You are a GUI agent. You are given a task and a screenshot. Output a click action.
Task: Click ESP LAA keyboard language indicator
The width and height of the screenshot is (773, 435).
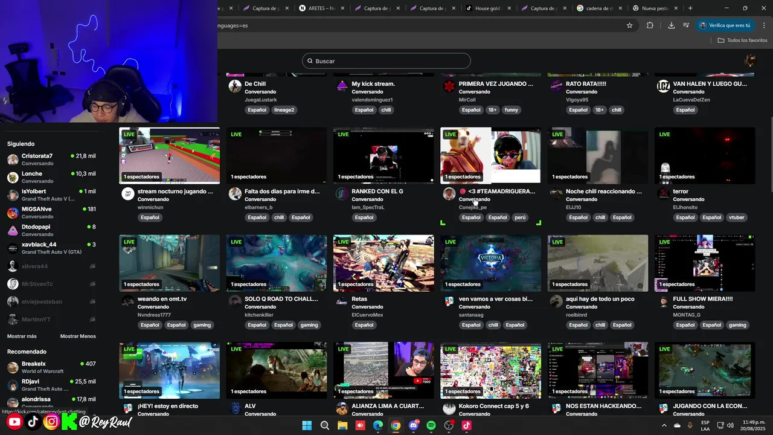pos(705,425)
